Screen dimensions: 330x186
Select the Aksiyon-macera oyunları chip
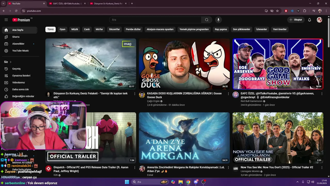(x=160, y=29)
